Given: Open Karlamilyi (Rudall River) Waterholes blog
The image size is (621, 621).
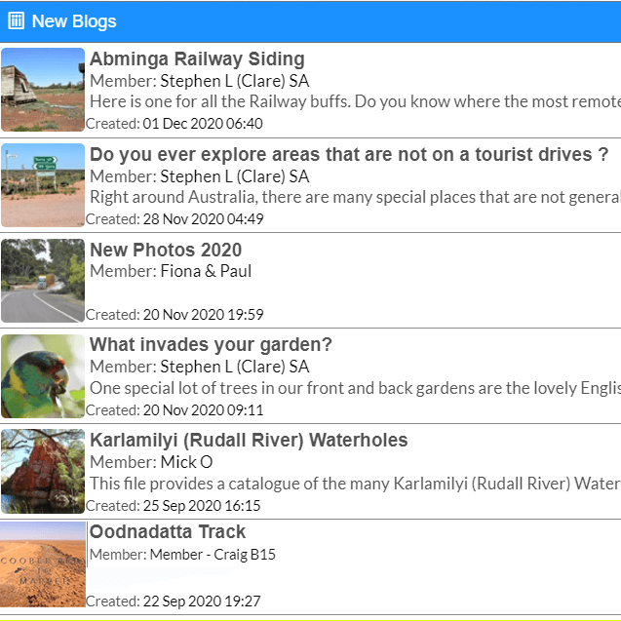Looking at the screenshot, I should click(249, 441).
